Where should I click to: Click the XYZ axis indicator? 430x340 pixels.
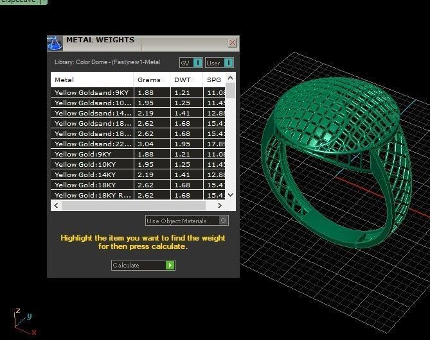pos(24,321)
